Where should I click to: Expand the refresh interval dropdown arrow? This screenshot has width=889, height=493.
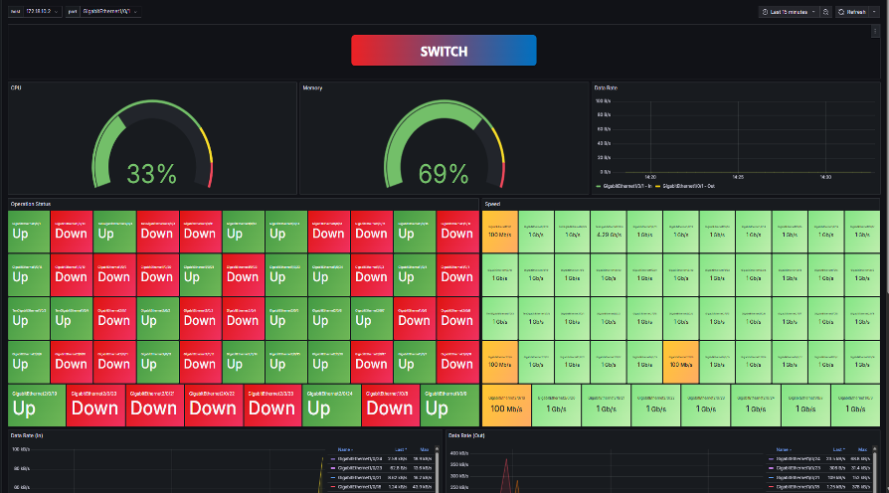[879, 12]
